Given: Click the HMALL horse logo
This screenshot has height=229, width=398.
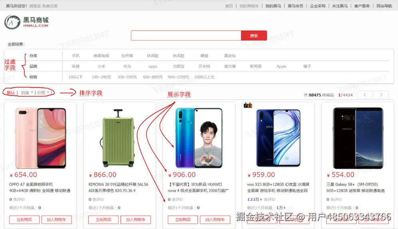Looking at the screenshot, I should click(x=12, y=22).
